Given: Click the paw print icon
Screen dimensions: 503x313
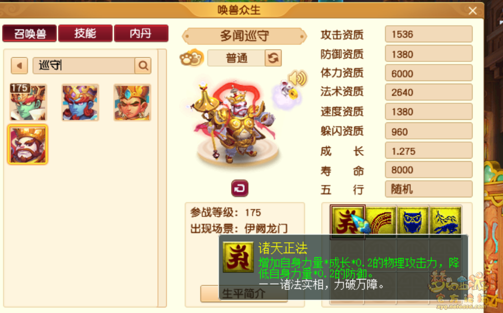Looking at the screenshot, I should coord(191,58).
